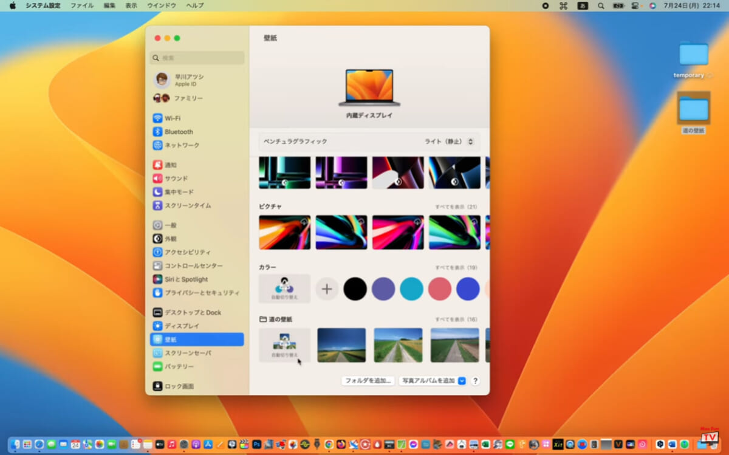The width and height of the screenshot is (729, 455).
Task: Select 壁紙 wallpaper item in sidebar
Action: (197, 340)
